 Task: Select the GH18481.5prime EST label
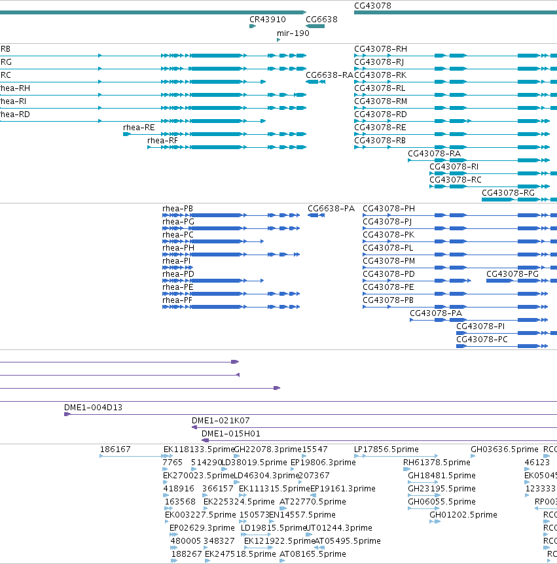442,476
